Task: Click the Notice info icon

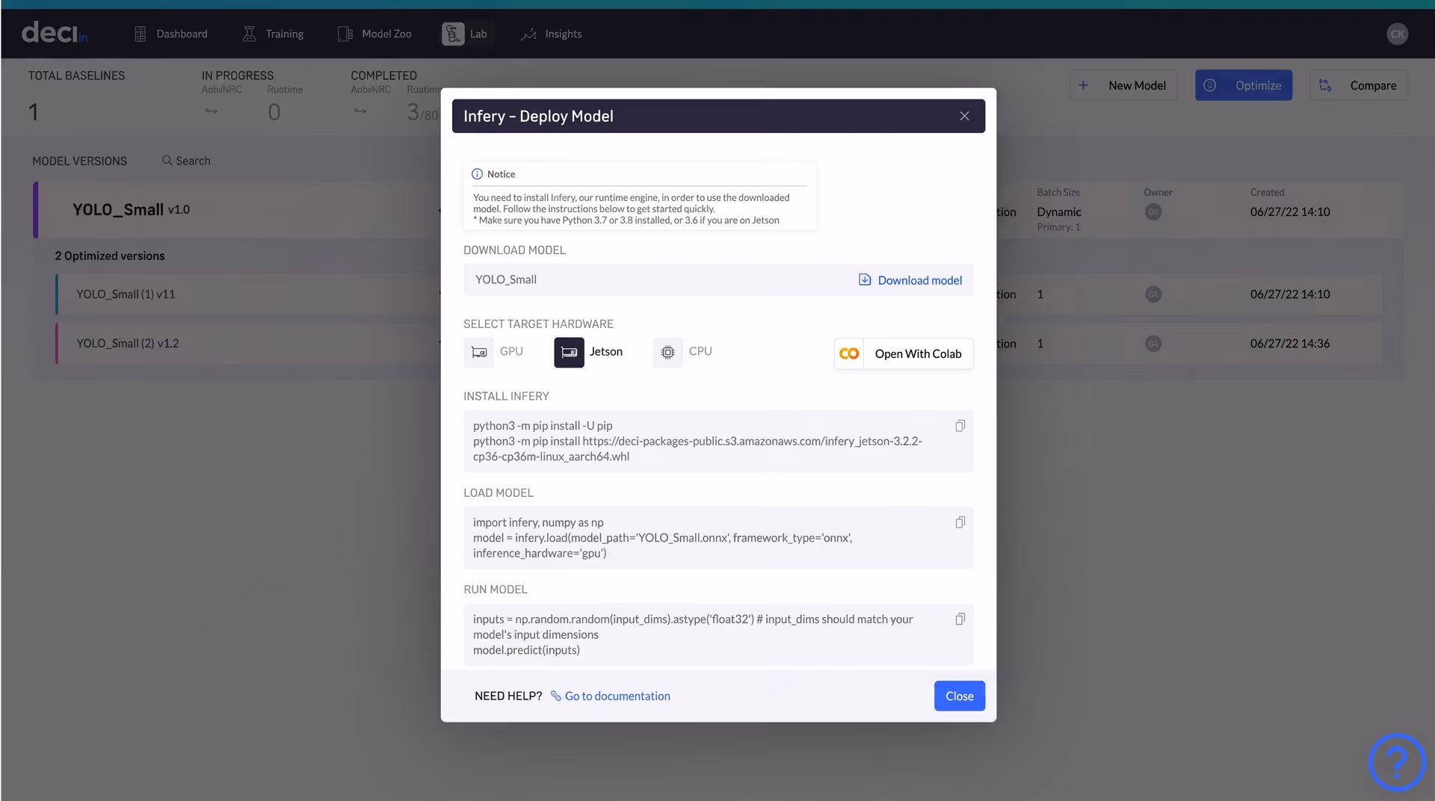Action: [477, 174]
